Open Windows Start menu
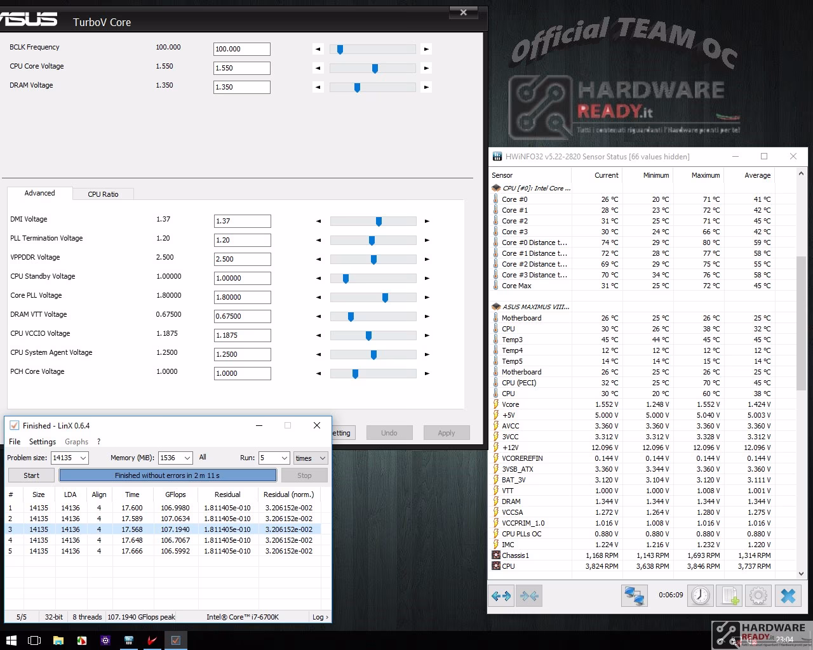The height and width of the screenshot is (650, 813). [11, 640]
